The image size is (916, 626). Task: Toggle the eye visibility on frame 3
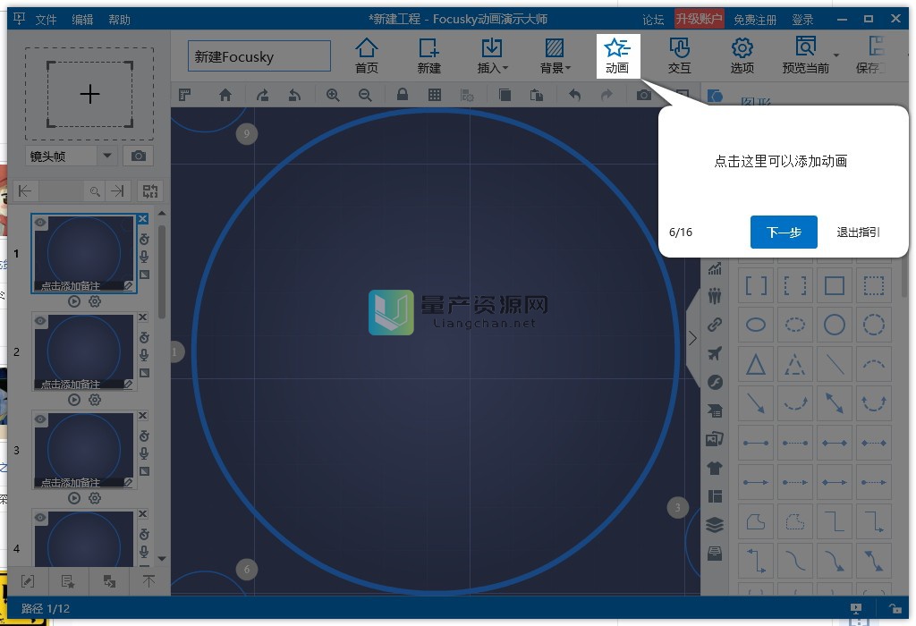[39, 419]
